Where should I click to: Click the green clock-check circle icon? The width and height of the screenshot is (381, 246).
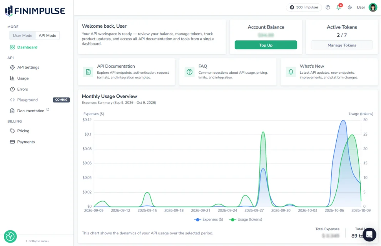[x=10, y=236]
